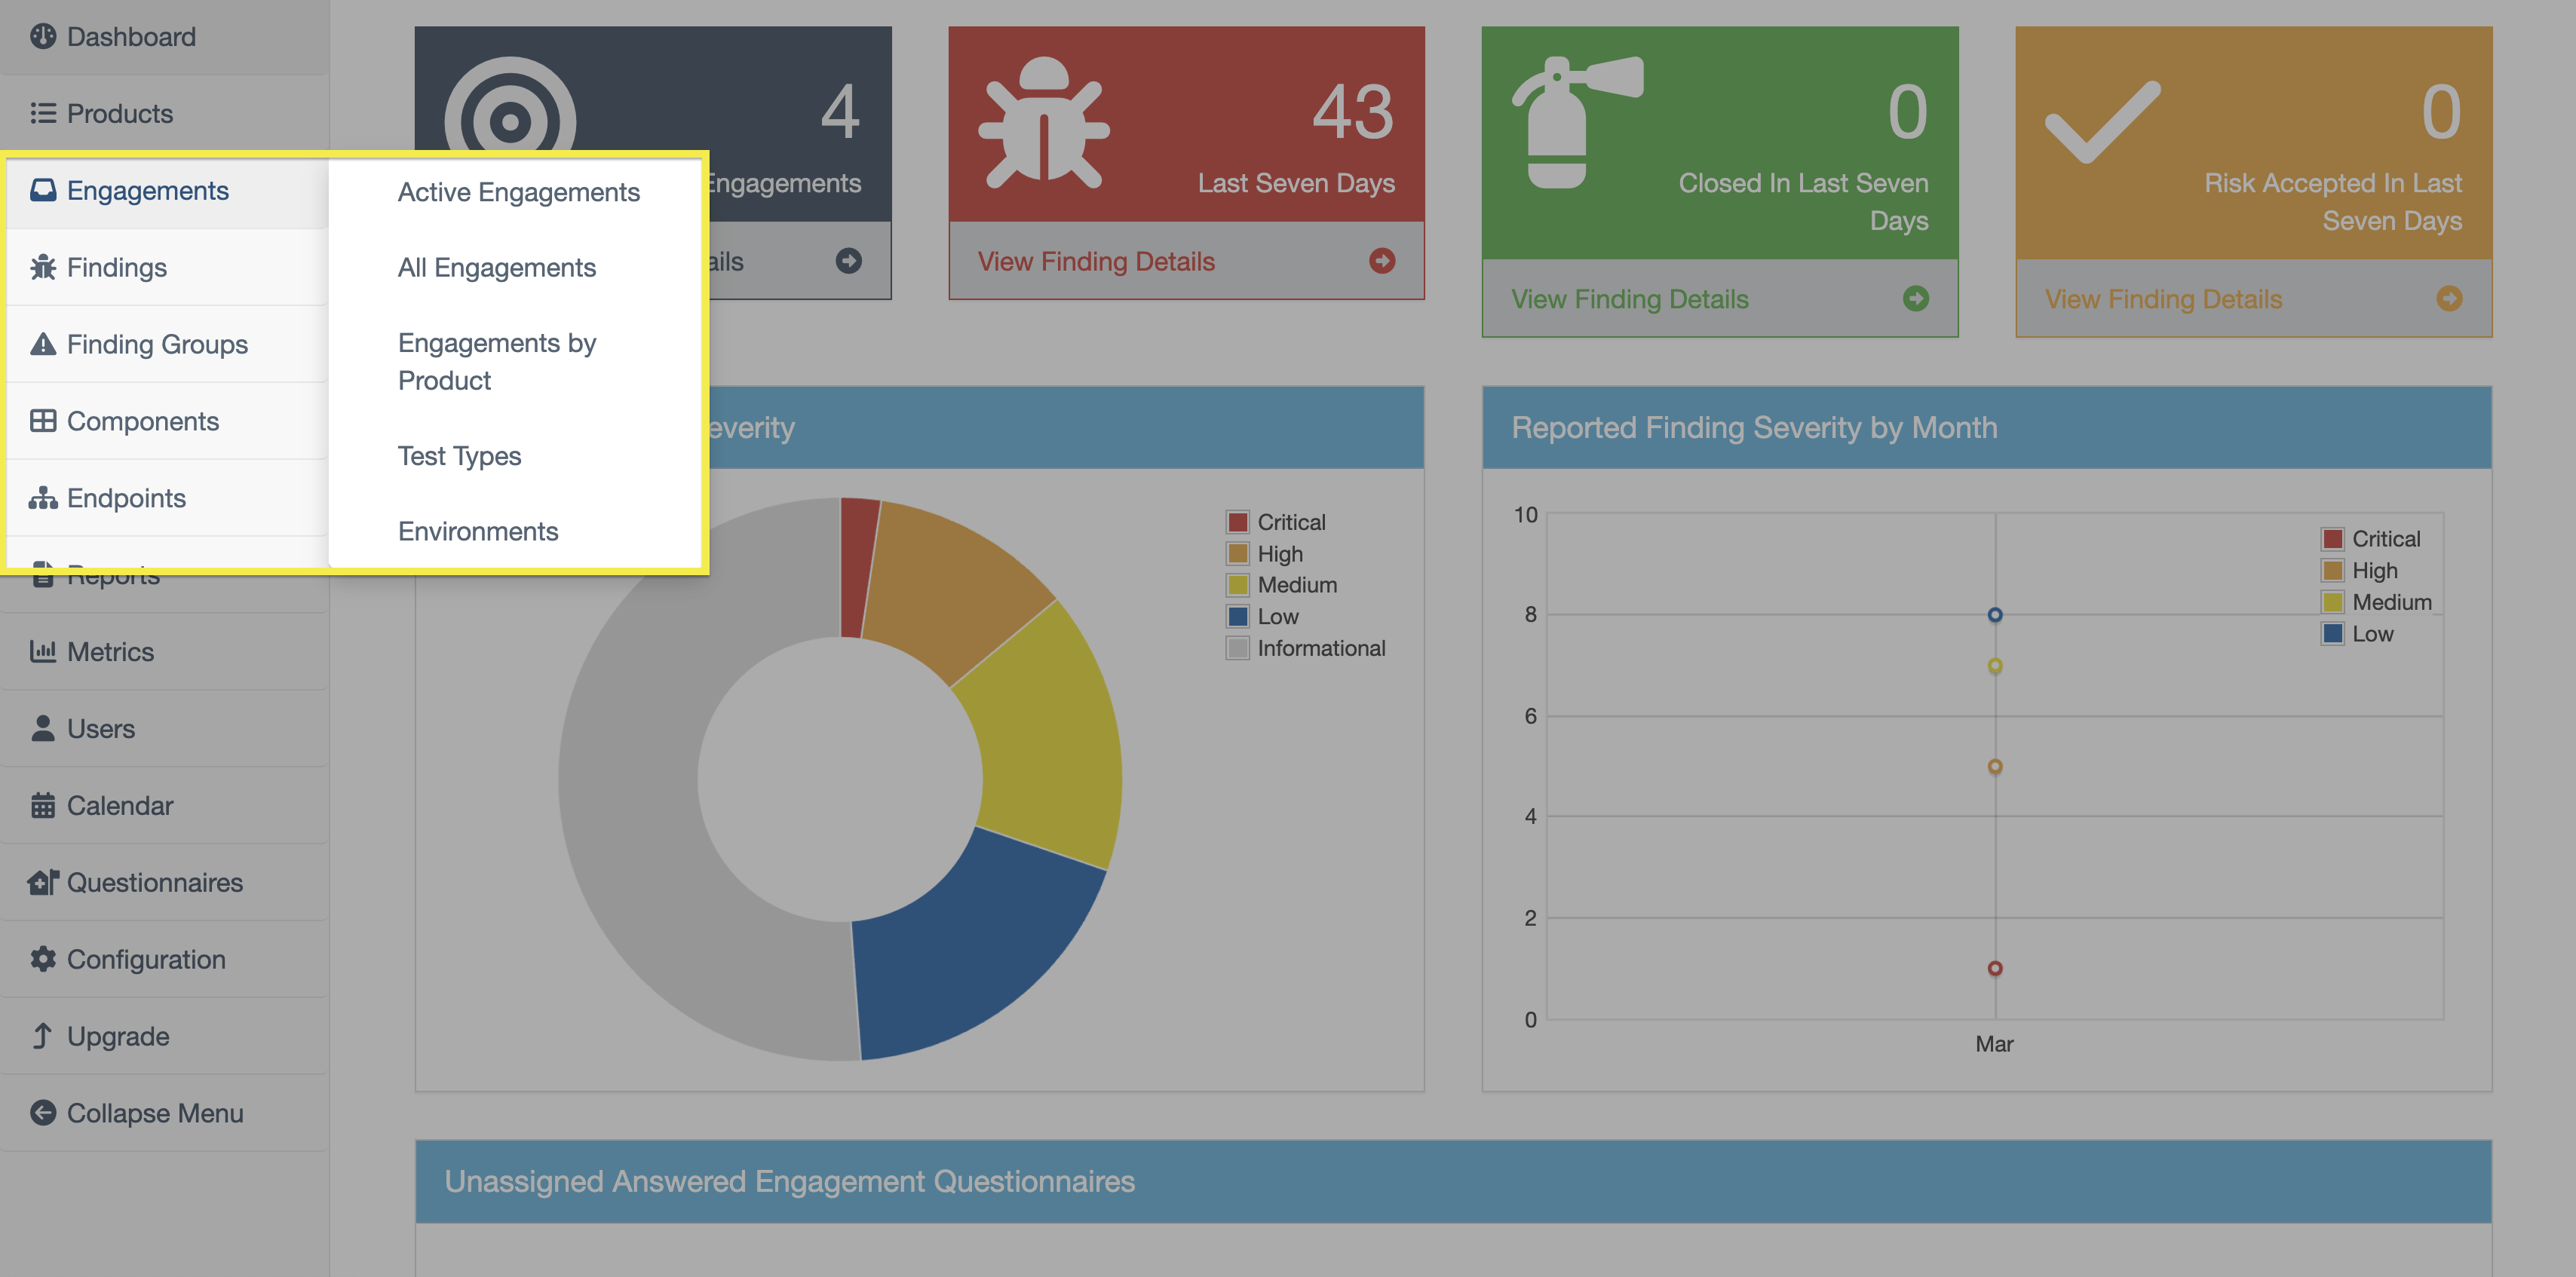
Task: Click the Calendar icon in sidebar
Action: click(x=43, y=806)
